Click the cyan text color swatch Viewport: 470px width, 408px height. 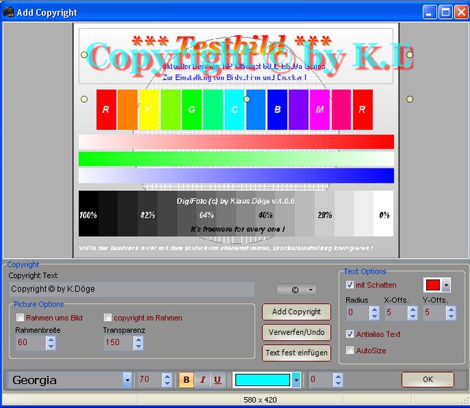(x=262, y=380)
